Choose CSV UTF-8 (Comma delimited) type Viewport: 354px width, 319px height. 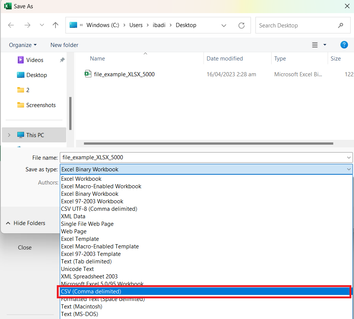(206, 209)
